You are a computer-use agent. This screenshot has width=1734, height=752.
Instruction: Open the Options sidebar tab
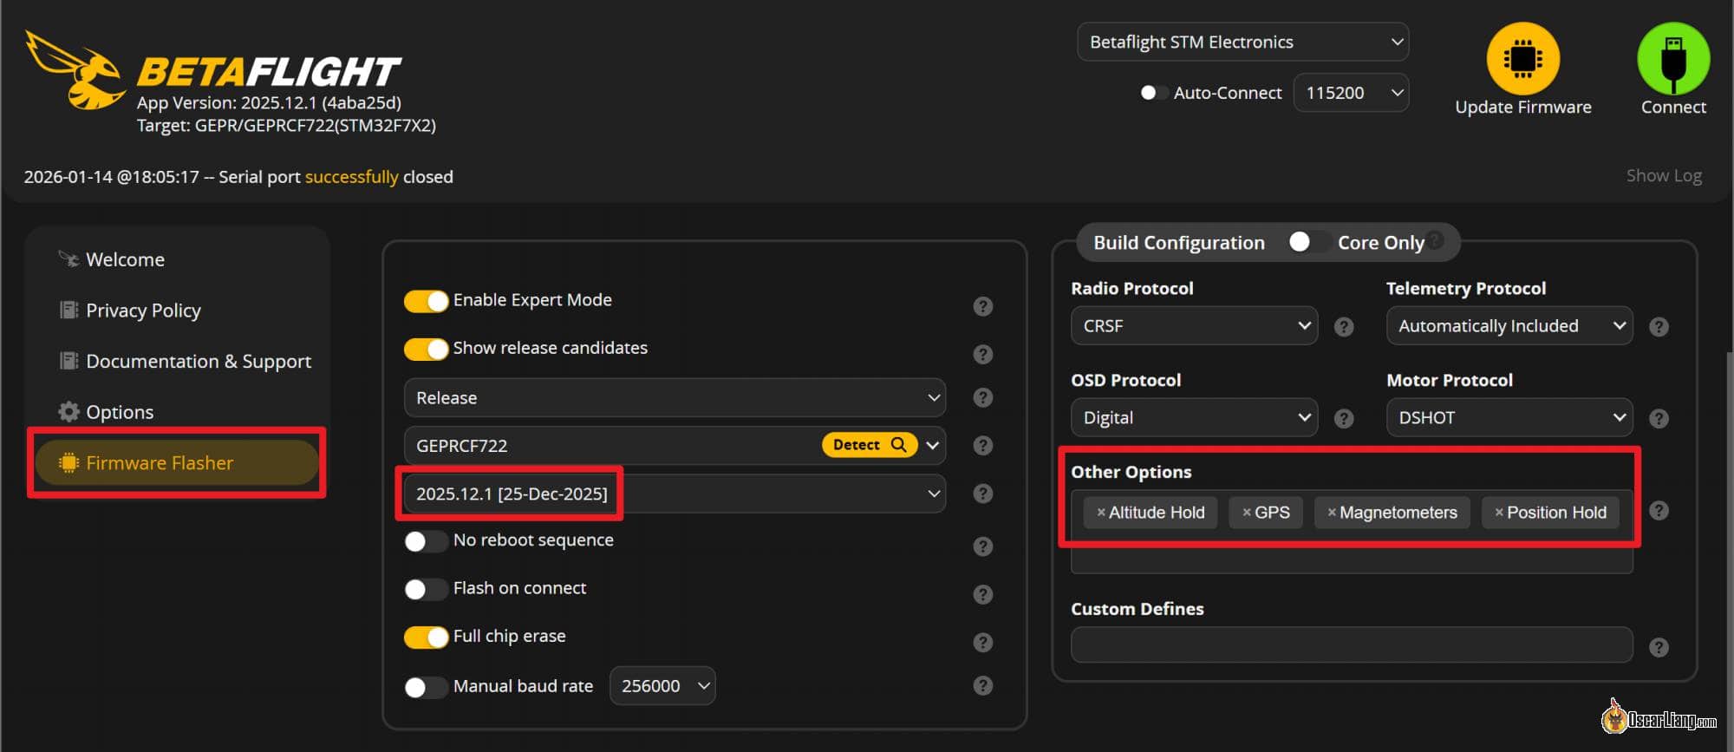(x=177, y=412)
